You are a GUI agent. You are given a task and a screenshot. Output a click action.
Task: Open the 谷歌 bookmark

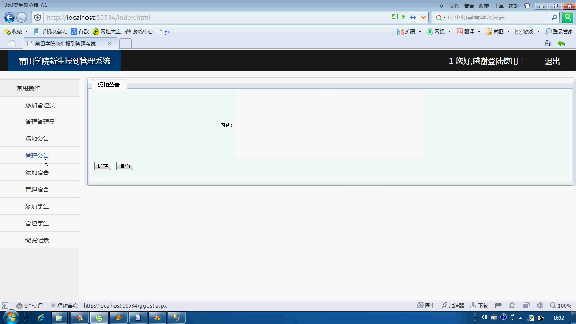pyautogui.click(x=80, y=32)
